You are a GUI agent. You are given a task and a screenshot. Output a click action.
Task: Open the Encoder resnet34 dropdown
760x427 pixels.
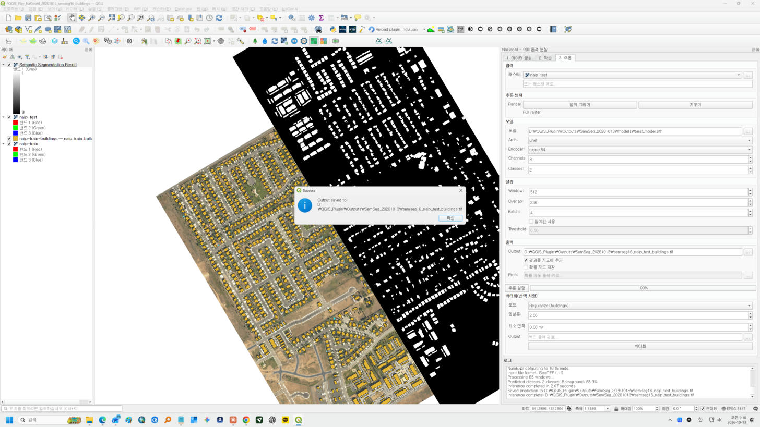tap(640, 150)
